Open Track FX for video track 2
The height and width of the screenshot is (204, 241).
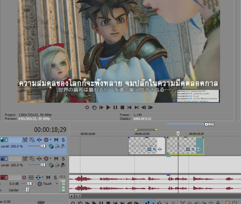[x=39, y=158]
